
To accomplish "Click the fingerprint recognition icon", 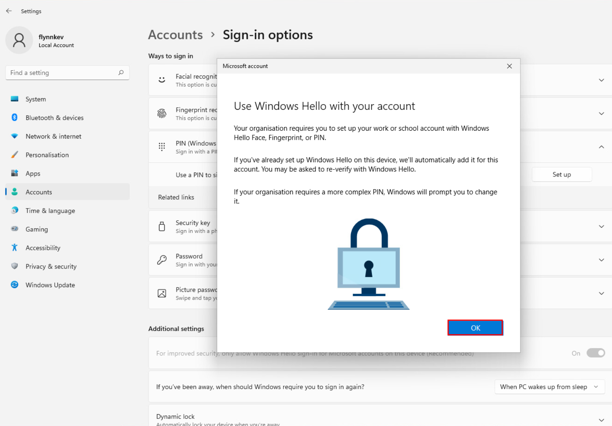I will pyautogui.click(x=162, y=114).
